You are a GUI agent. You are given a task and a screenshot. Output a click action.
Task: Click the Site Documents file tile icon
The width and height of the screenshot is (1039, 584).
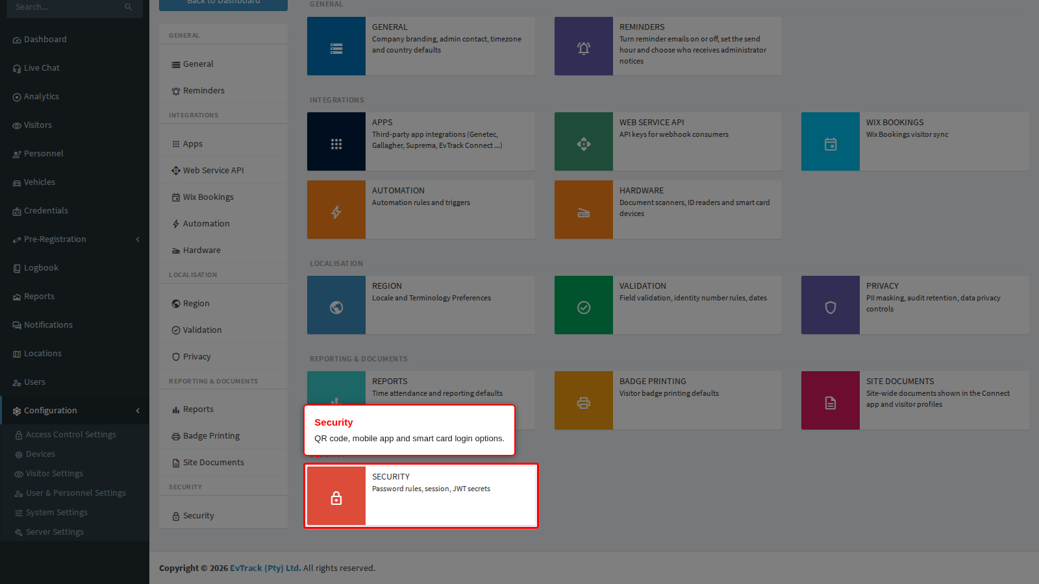(831, 403)
